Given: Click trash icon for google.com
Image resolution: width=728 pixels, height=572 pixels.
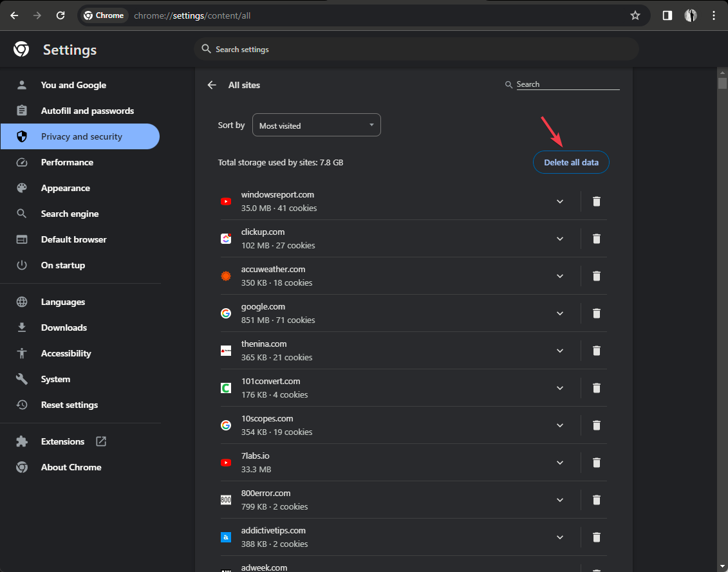Looking at the screenshot, I should (596, 313).
